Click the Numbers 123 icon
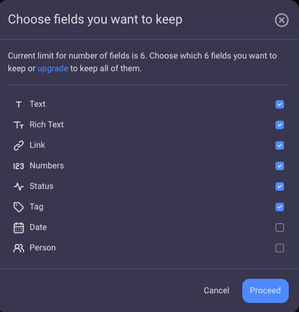Screen dimensions: 299x312 [19, 166]
